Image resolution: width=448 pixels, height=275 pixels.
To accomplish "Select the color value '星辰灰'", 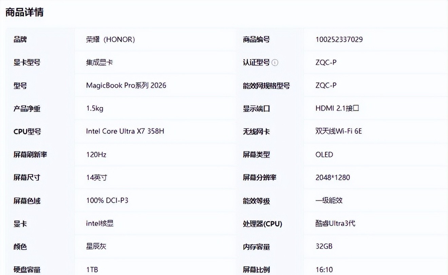I will click(96, 246).
